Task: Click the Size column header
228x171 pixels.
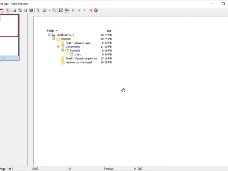Action: click(x=109, y=30)
